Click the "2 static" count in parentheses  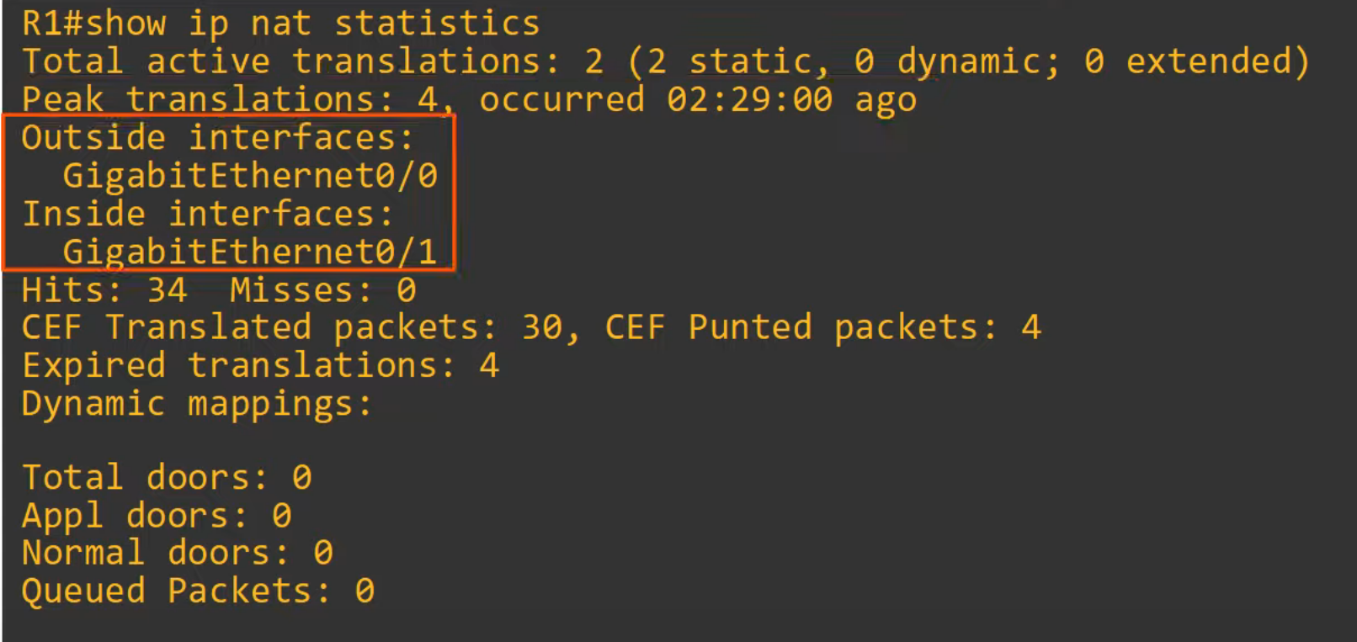(730, 61)
